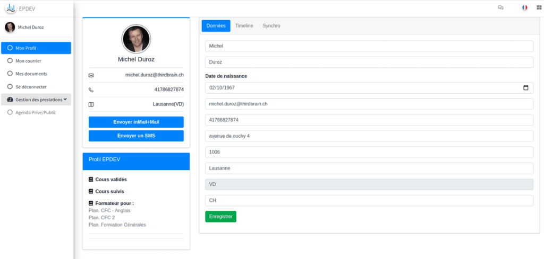This screenshot has height=259, width=544.
Task: Click the French flag language icon
Action: point(524,7)
